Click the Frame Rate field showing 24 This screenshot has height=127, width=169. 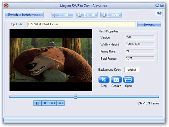tap(140, 51)
